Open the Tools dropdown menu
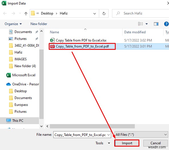Viewport: 169px width, 150px height. pos(103,143)
